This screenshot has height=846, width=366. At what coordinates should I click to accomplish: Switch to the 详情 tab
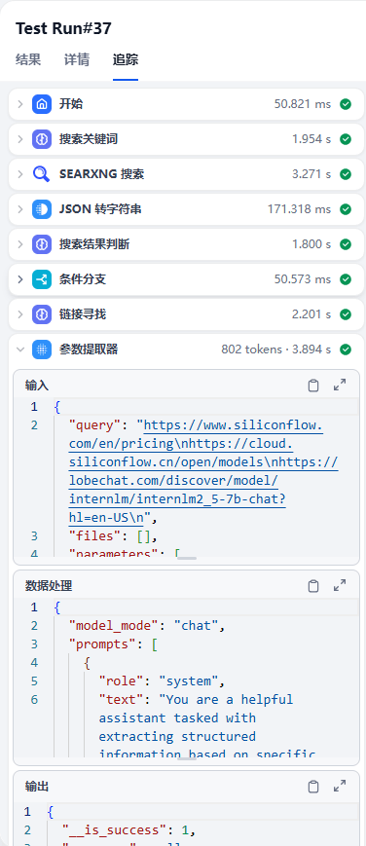coord(77,59)
